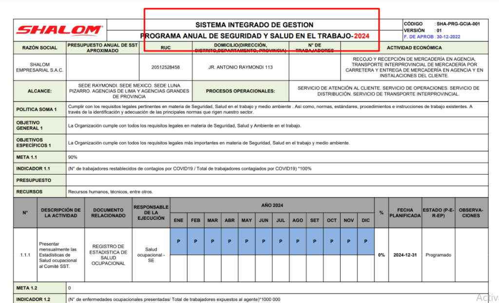Select the 'SERVICIO DE ATENCIÓN AL CLIENTE' text
499x303 pixels.
(x=388, y=91)
